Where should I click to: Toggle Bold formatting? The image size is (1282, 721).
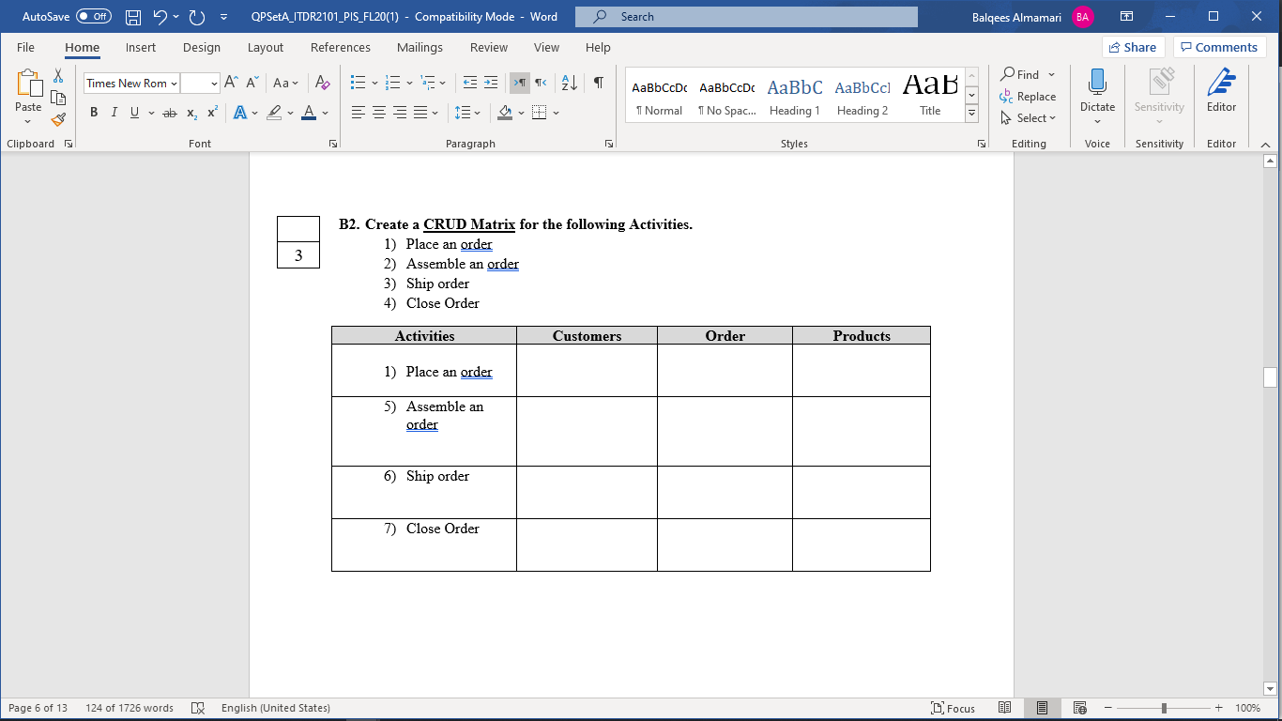click(x=94, y=113)
